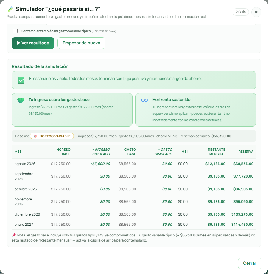Click the Cerrar button
Image resolution: width=268 pixels, height=274 pixels.
(x=250, y=263)
